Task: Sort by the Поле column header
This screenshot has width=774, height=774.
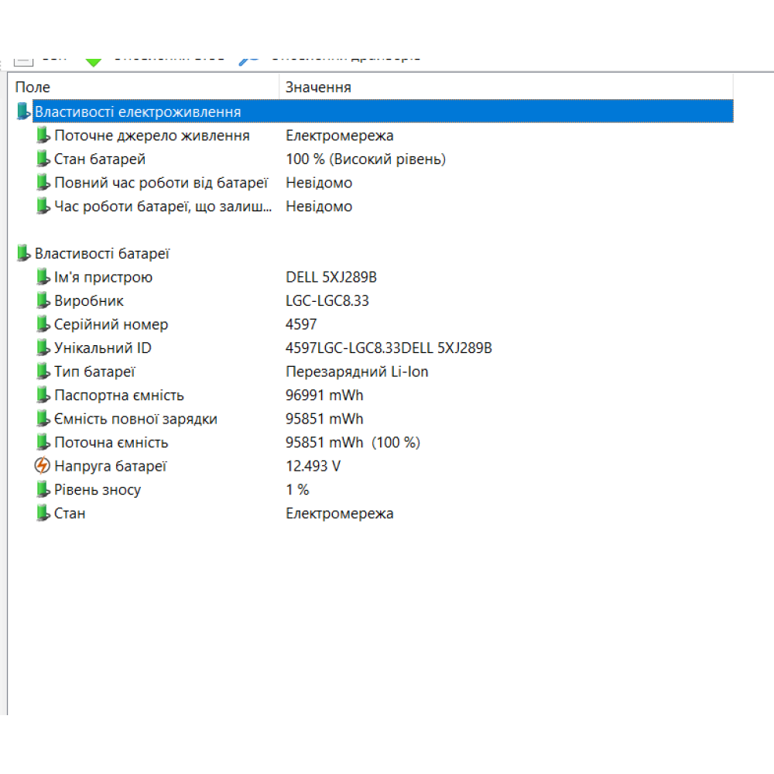Action: [x=144, y=87]
